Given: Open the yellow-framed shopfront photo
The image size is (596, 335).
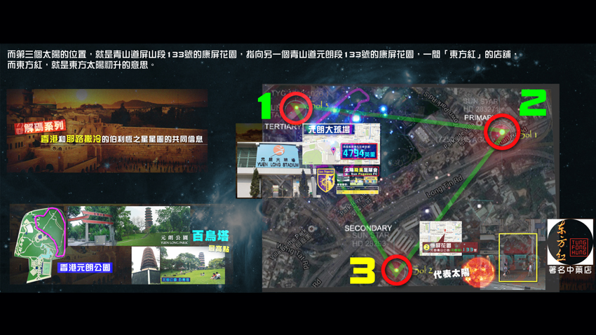Looking at the screenshot, I should [x=517, y=258].
